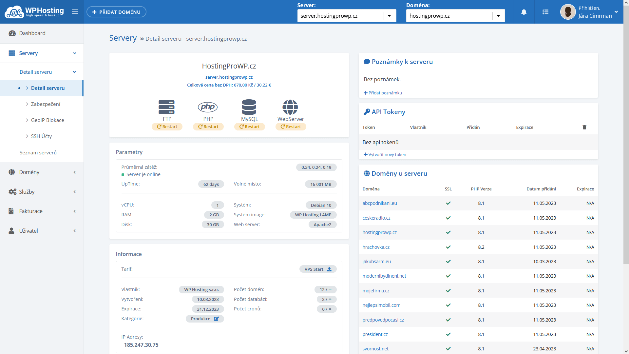Open Zabezpečení in the sidebar
This screenshot has height=354, width=629.
click(46, 104)
